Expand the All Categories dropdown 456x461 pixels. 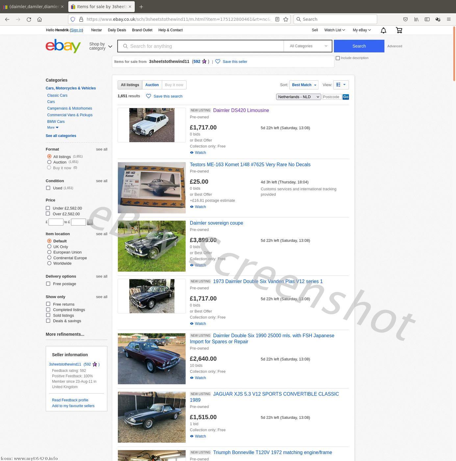pyautogui.click(x=308, y=46)
